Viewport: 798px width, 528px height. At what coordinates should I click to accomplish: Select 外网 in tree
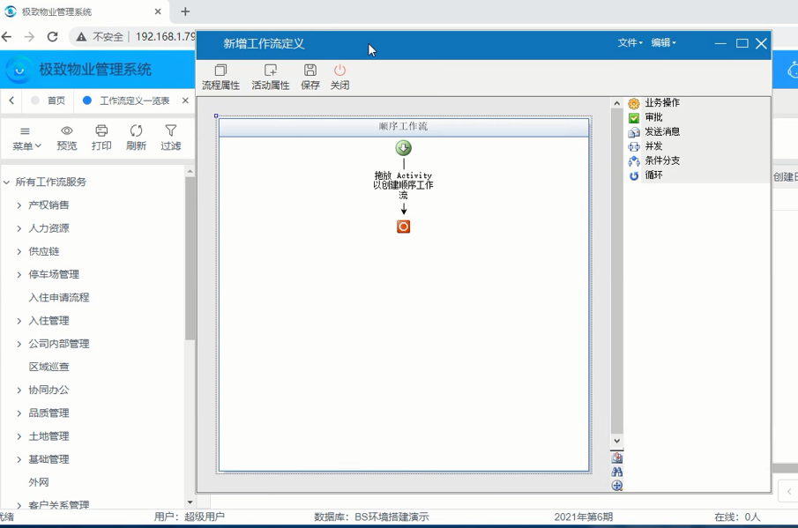38,482
